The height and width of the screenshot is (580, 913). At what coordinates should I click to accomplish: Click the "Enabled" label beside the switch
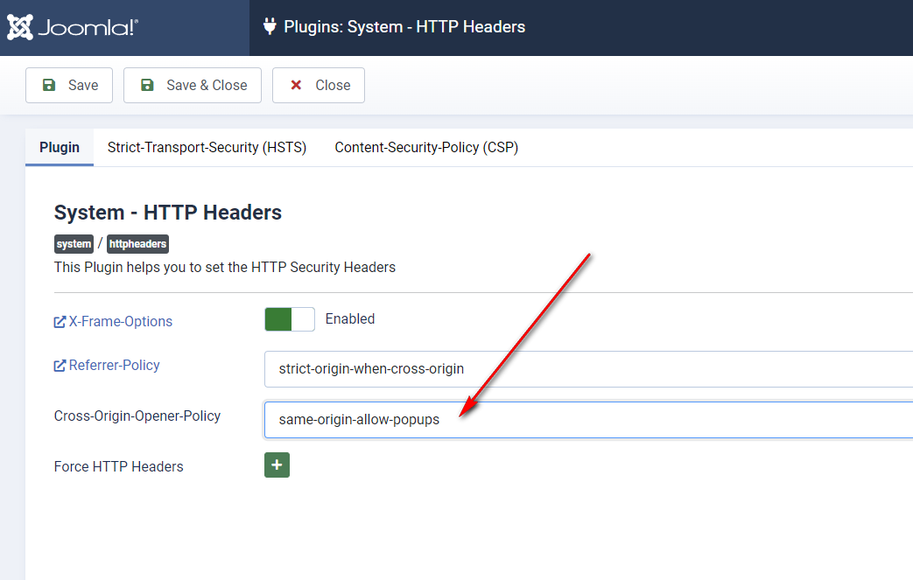tap(350, 319)
